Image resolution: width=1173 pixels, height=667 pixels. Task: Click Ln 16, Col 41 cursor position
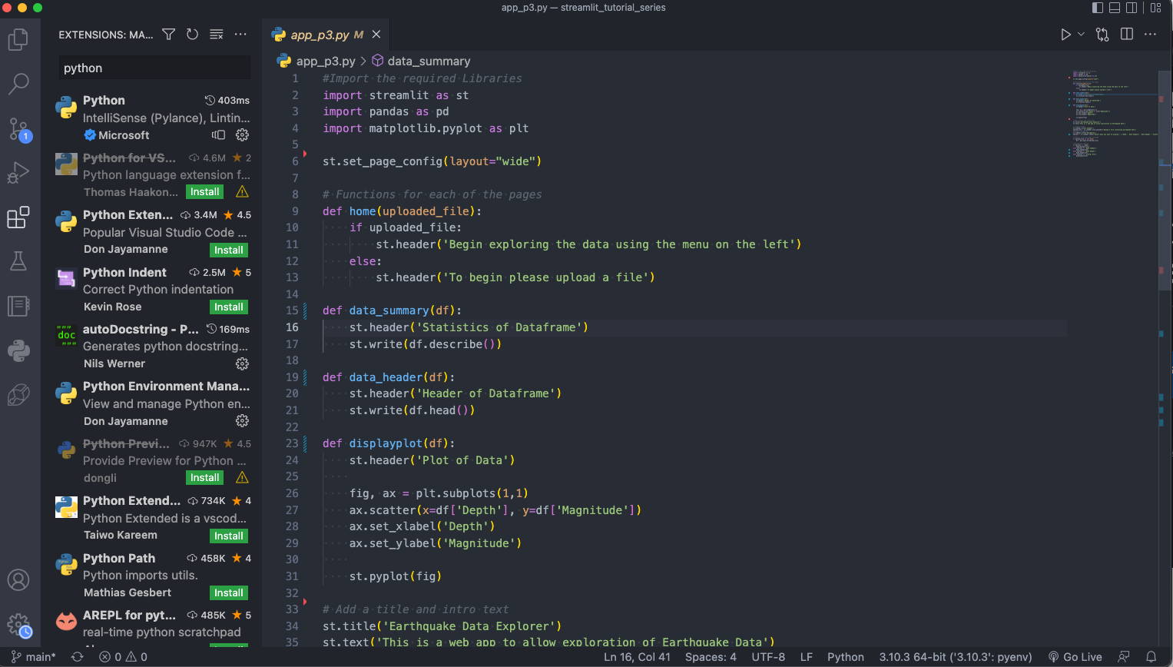(x=637, y=657)
